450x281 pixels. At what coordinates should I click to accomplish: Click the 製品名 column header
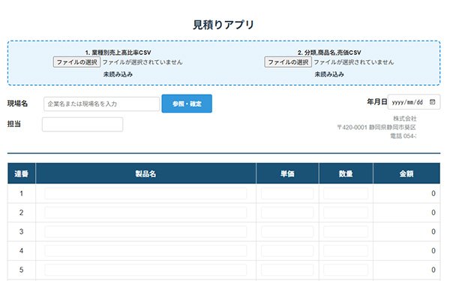click(x=145, y=174)
